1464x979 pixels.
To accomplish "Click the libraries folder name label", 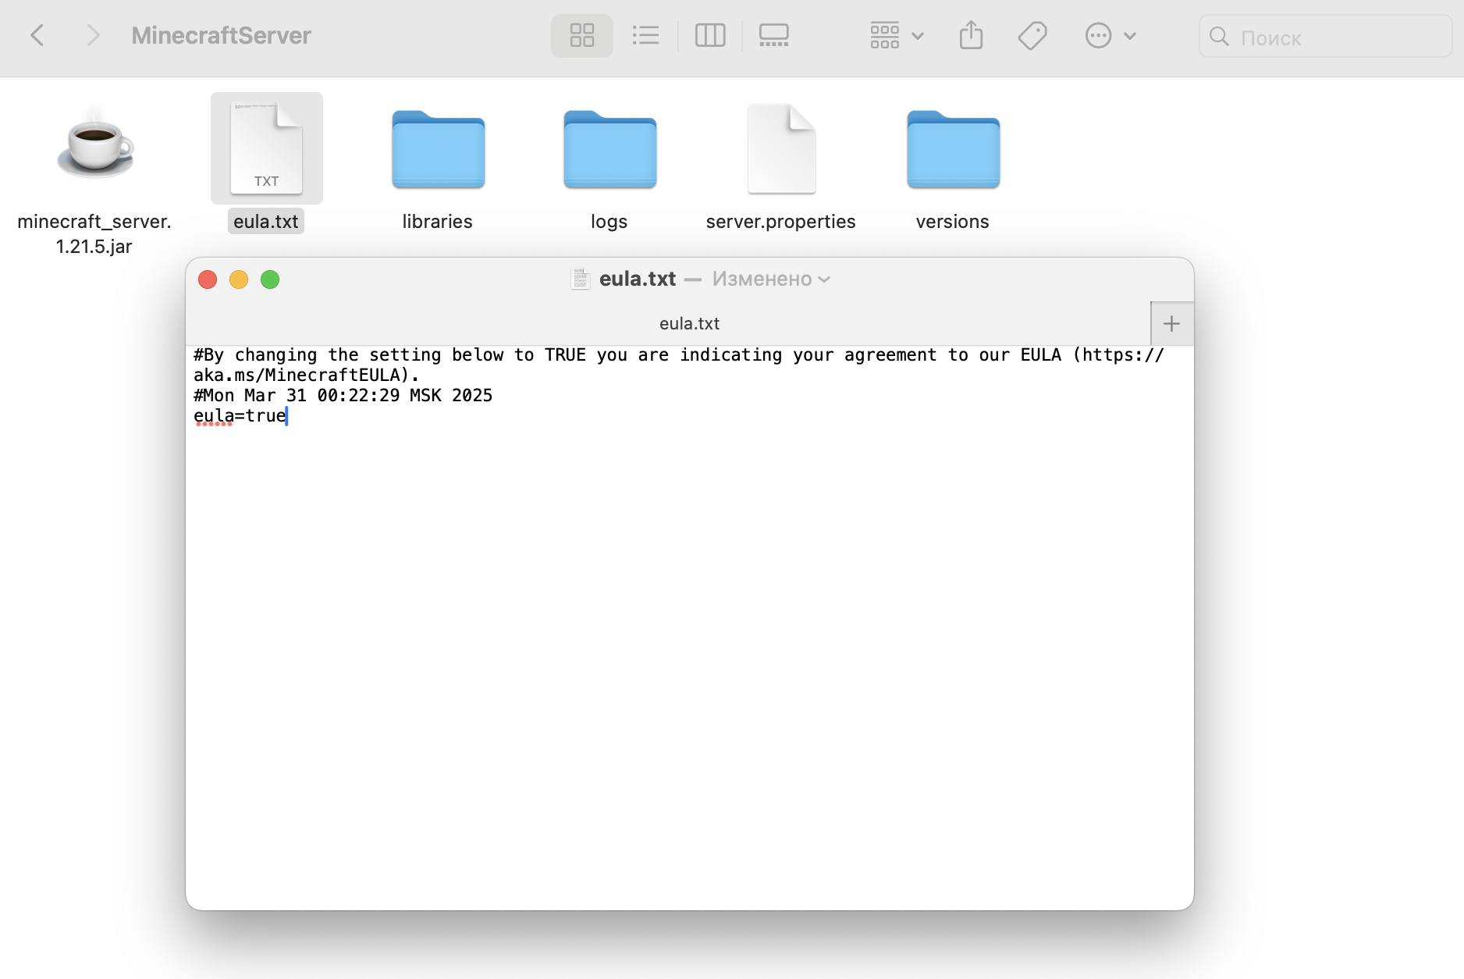I will pos(438,222).
